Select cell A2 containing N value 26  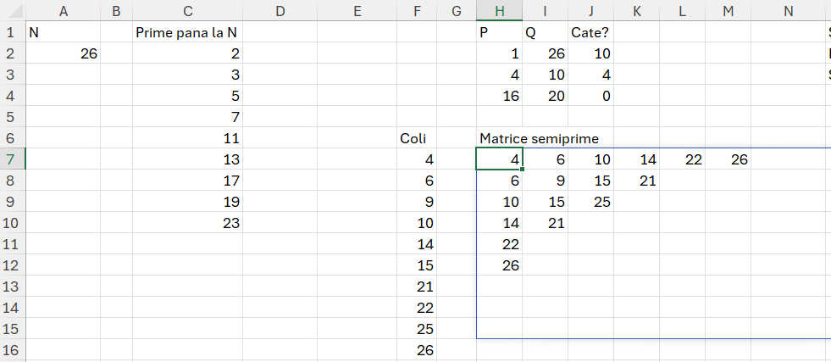[64, 53]
